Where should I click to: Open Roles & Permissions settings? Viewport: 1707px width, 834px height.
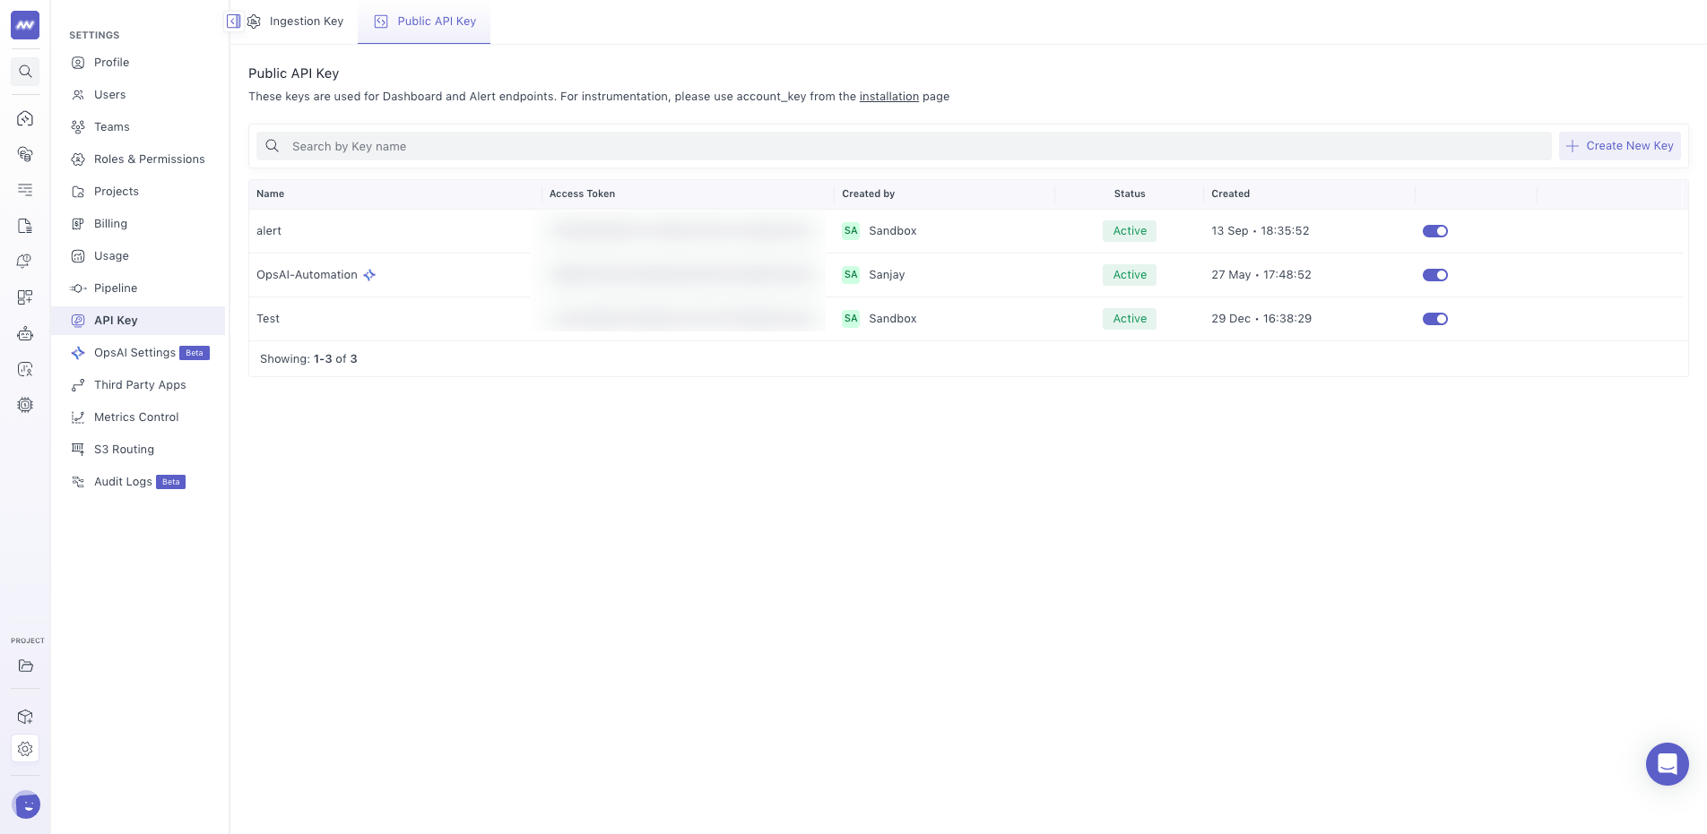coord(138,159)
